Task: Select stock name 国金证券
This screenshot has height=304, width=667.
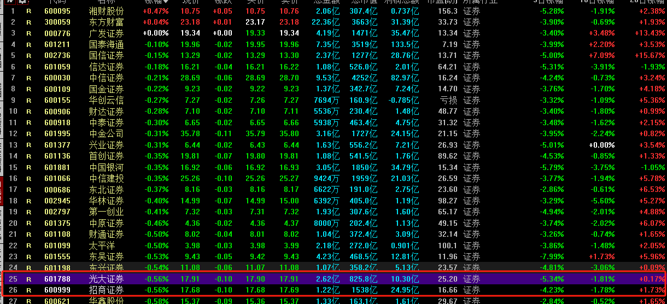Action: (x=107, y=89)
